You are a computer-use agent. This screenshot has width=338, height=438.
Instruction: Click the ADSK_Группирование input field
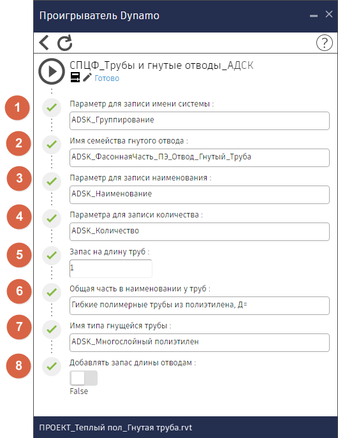(x=200, y=120)
